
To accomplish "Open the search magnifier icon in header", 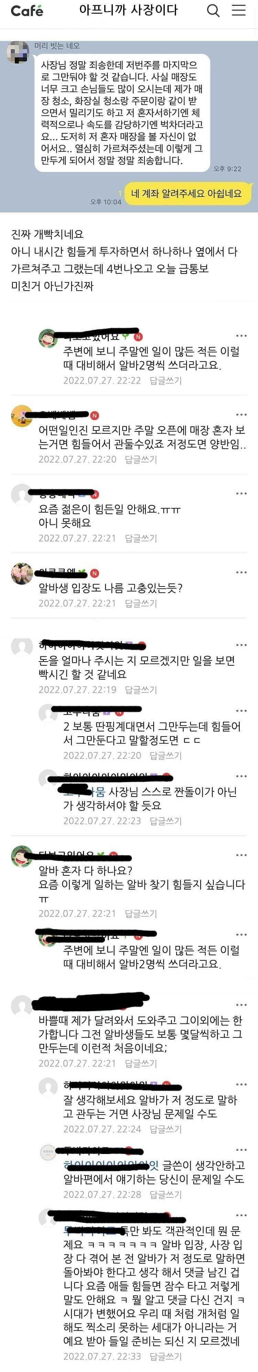I will 213,11.
